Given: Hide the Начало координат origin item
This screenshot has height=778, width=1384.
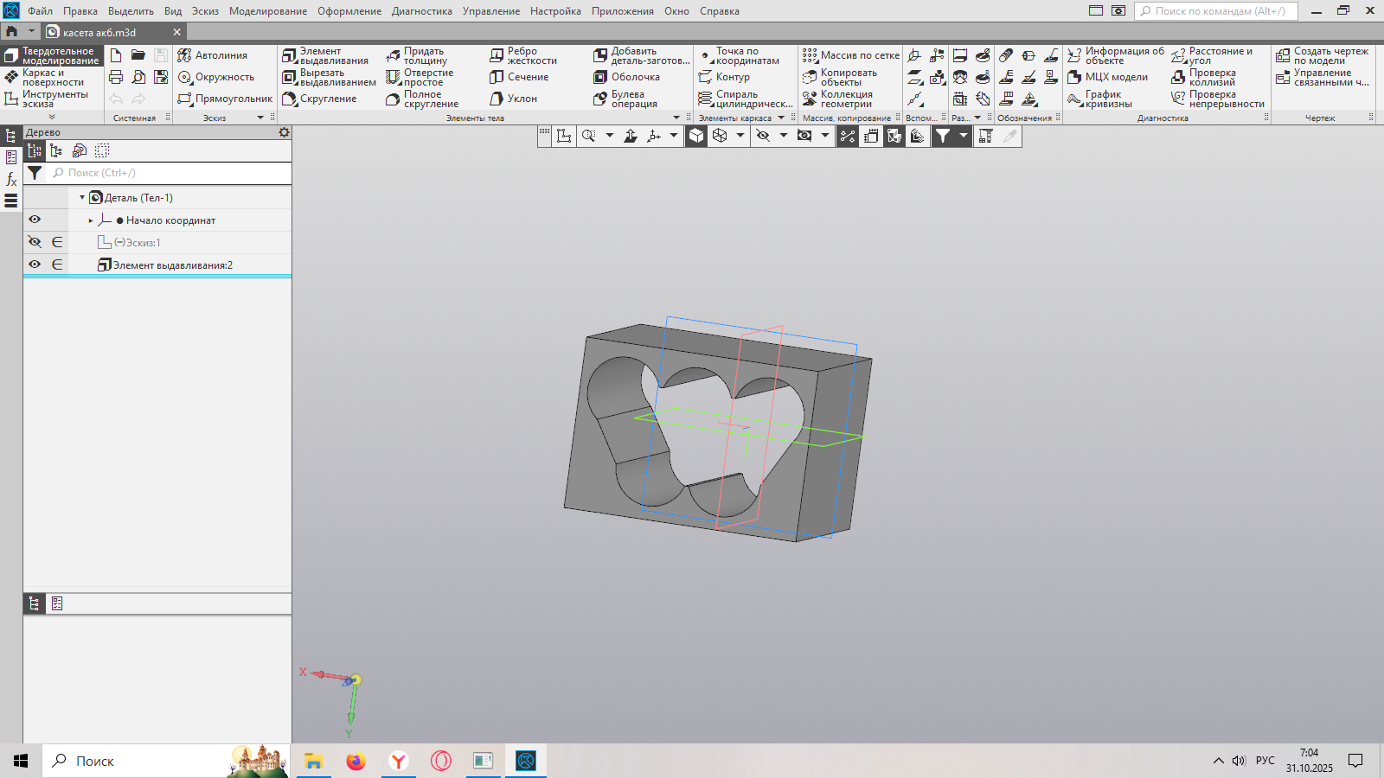Looking at the screenshot, I should click(35, 220).
